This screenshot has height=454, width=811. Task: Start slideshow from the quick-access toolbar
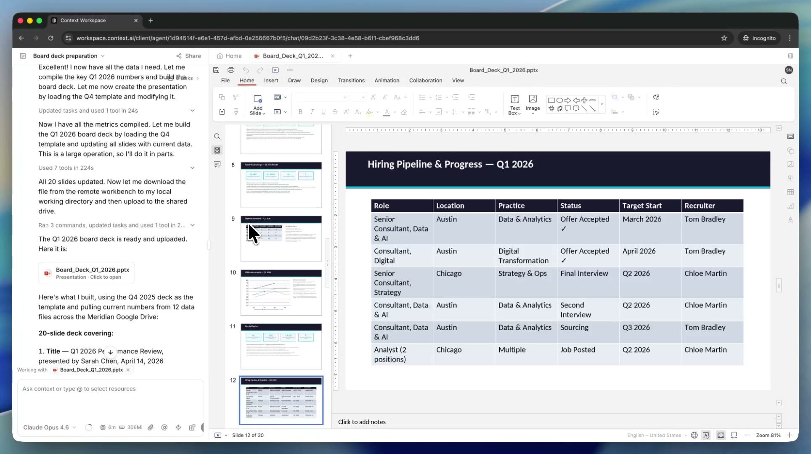click(275, 70)
